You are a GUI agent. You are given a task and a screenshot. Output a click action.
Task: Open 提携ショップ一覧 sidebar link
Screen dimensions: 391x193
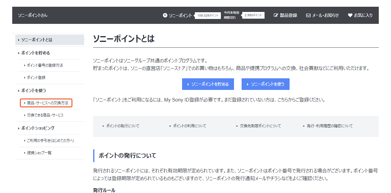click(x=39, y=153)
